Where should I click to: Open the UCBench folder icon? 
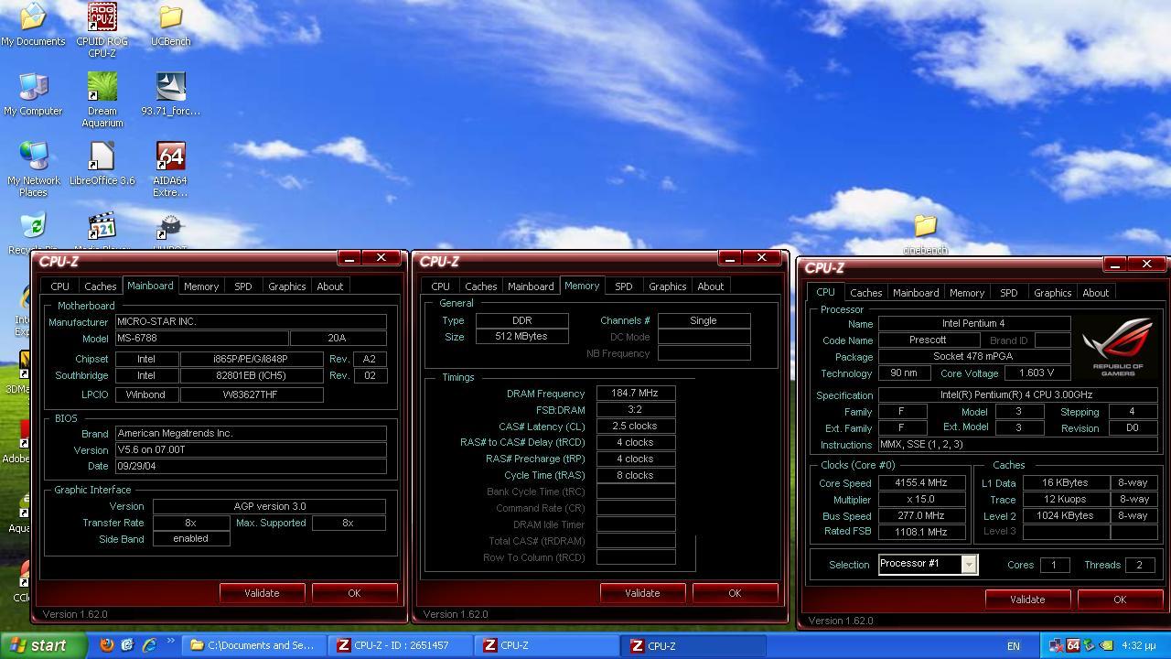click(170, 25)
